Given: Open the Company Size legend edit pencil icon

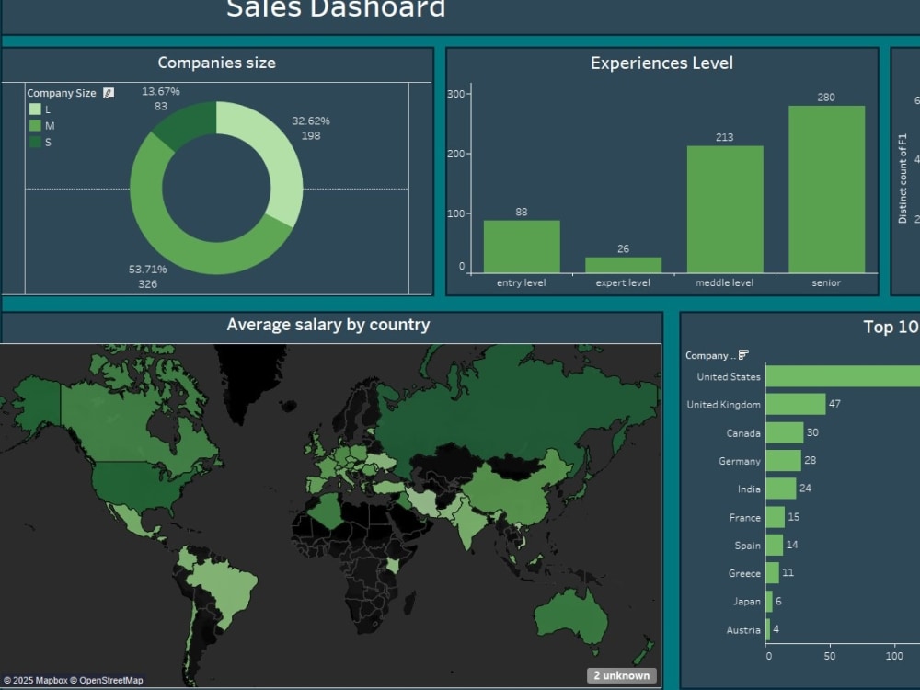Looking at the screenshot, I should click(x=110, y=93).
